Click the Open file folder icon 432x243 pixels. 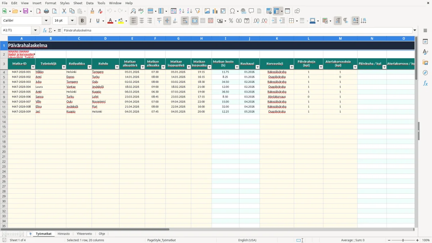[15, 11]
